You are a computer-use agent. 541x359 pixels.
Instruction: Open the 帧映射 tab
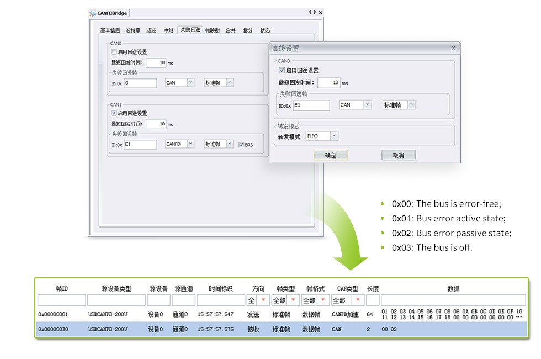point(212,30)
